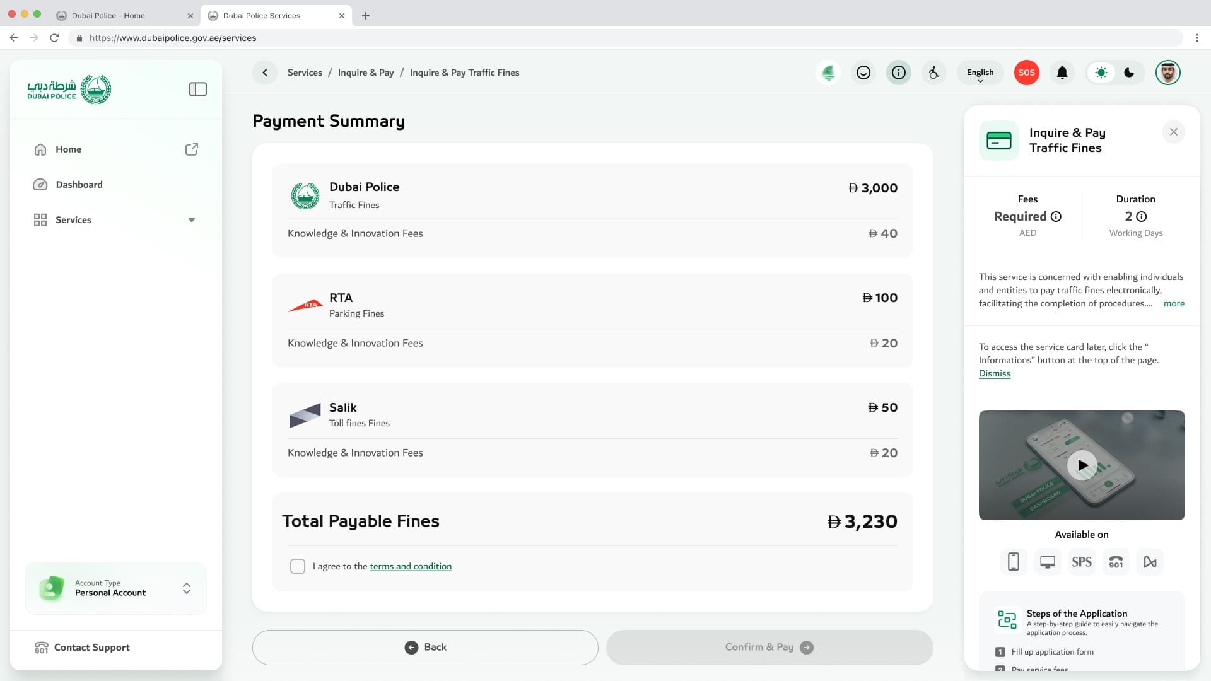The width and height of the screenshot is (1211, 681).
Task: Close the Inquire & Pay service card
Action: coord(1174,132)
